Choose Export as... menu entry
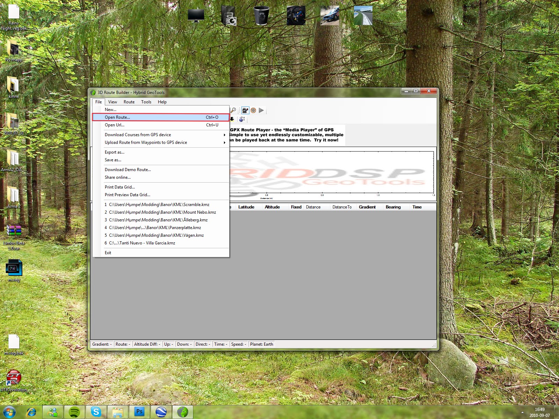Viewport: 559px width, 419px height. pyautogui.click(x=161, y=152)
